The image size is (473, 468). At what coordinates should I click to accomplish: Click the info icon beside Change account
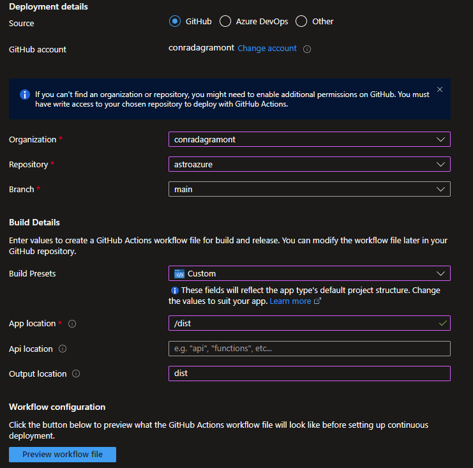point(307,49)
